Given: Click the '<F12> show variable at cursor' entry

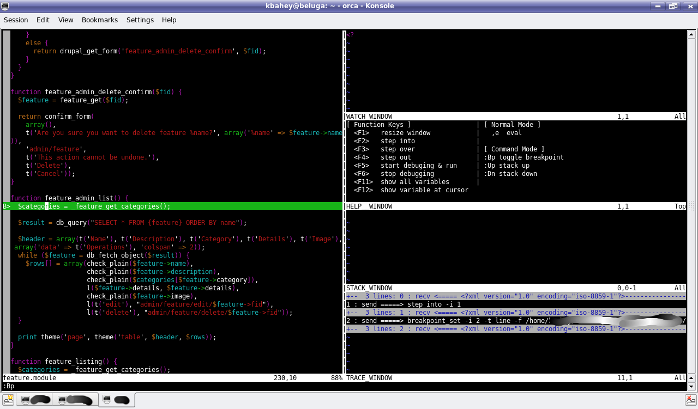Looking at the screenshot, I should [x=411, y=190].
